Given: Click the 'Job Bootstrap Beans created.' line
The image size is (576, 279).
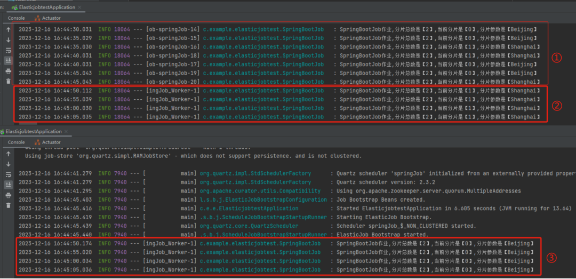Looking at the screenshot, I should pos(222,200).
